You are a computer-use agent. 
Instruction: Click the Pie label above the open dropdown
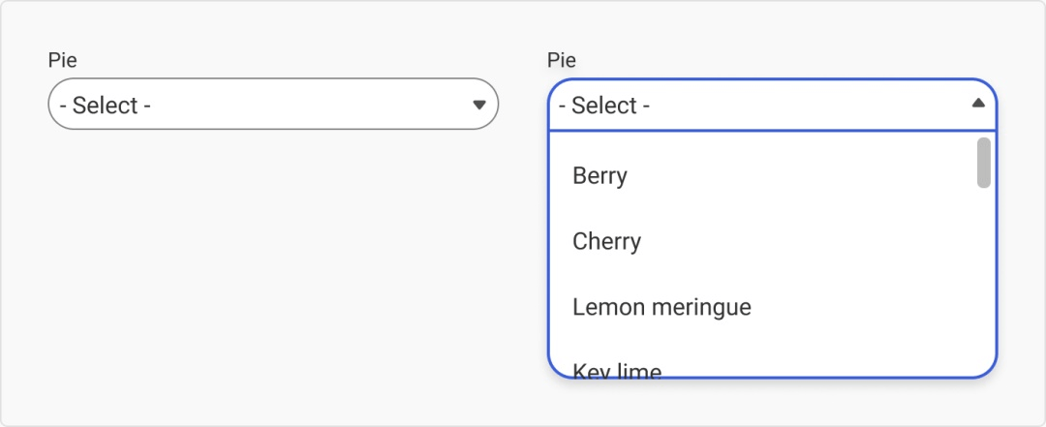(562, 60)
